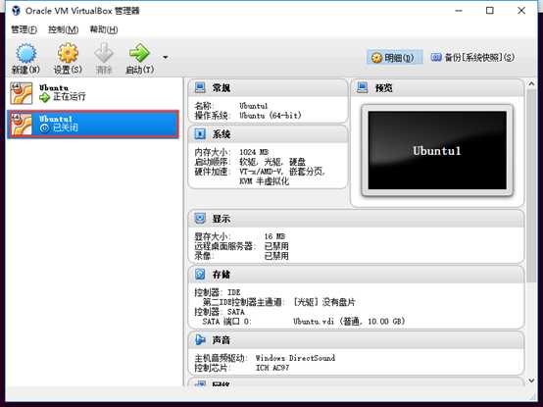Click the System (系统) chip icon
The height and width of the screenshot is (407, 543).
pyautogui.click(x=200, y=133)
